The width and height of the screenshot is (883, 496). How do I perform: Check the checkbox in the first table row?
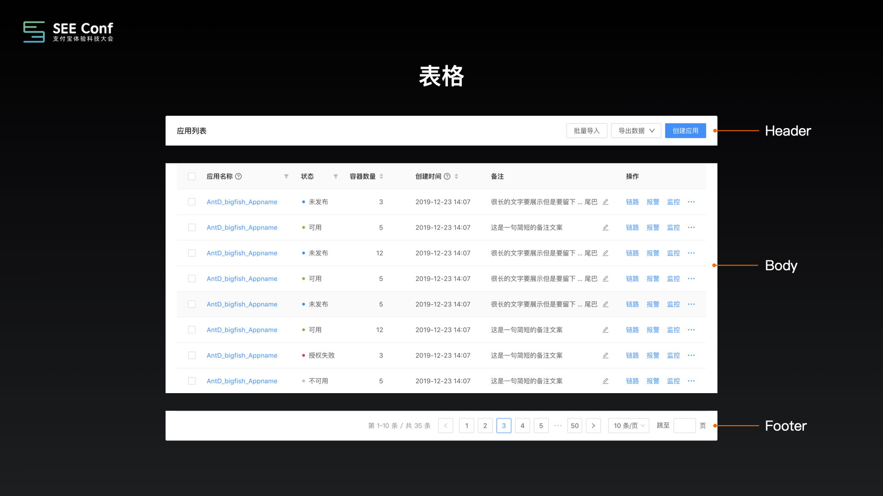click(192, 202)
